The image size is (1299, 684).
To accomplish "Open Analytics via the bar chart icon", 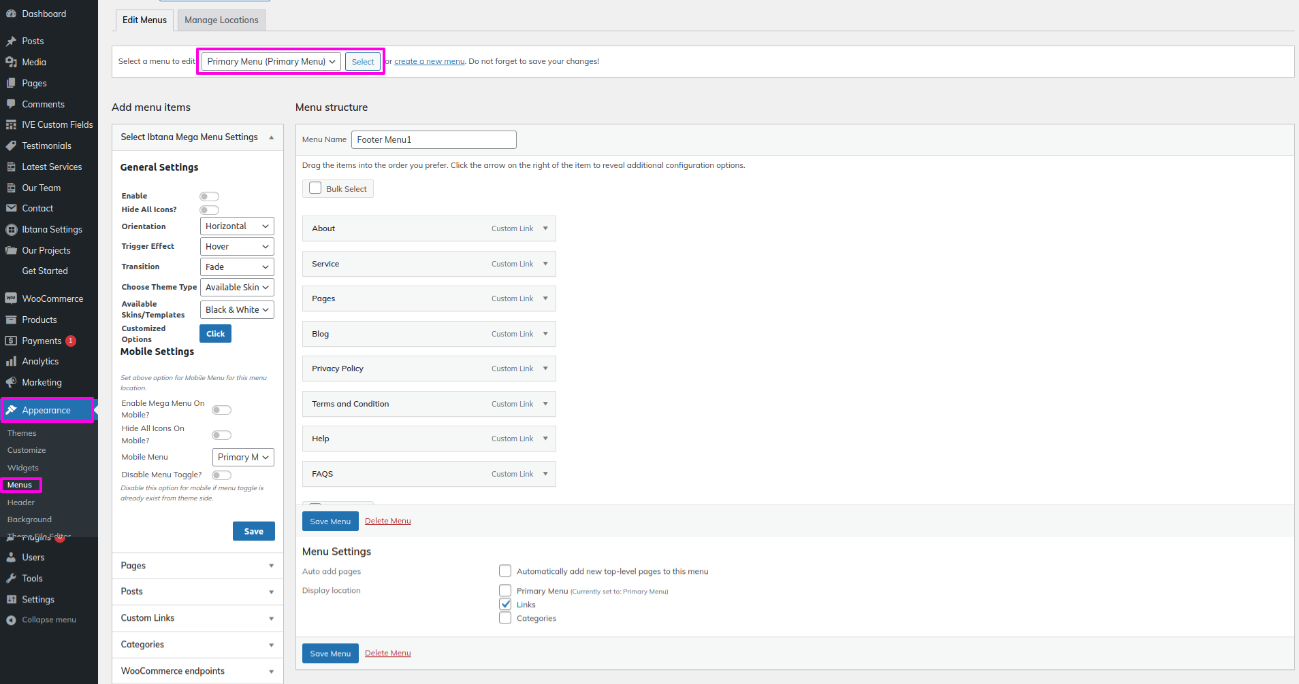I will pyautogui.click(x=11, y=362).
